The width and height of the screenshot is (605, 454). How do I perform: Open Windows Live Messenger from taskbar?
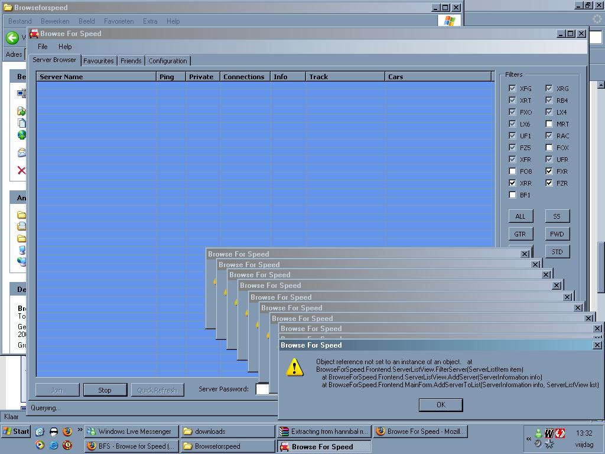131,431
